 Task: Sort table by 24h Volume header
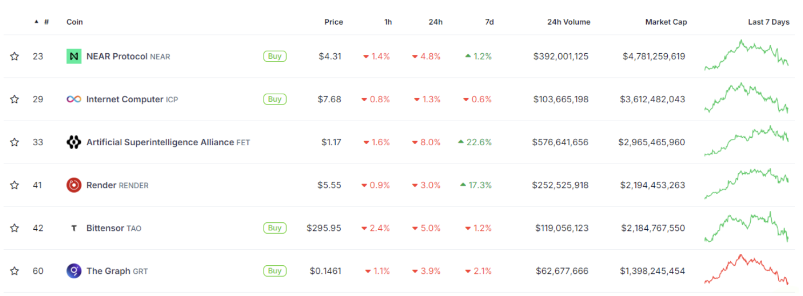[x=569, y=22]
